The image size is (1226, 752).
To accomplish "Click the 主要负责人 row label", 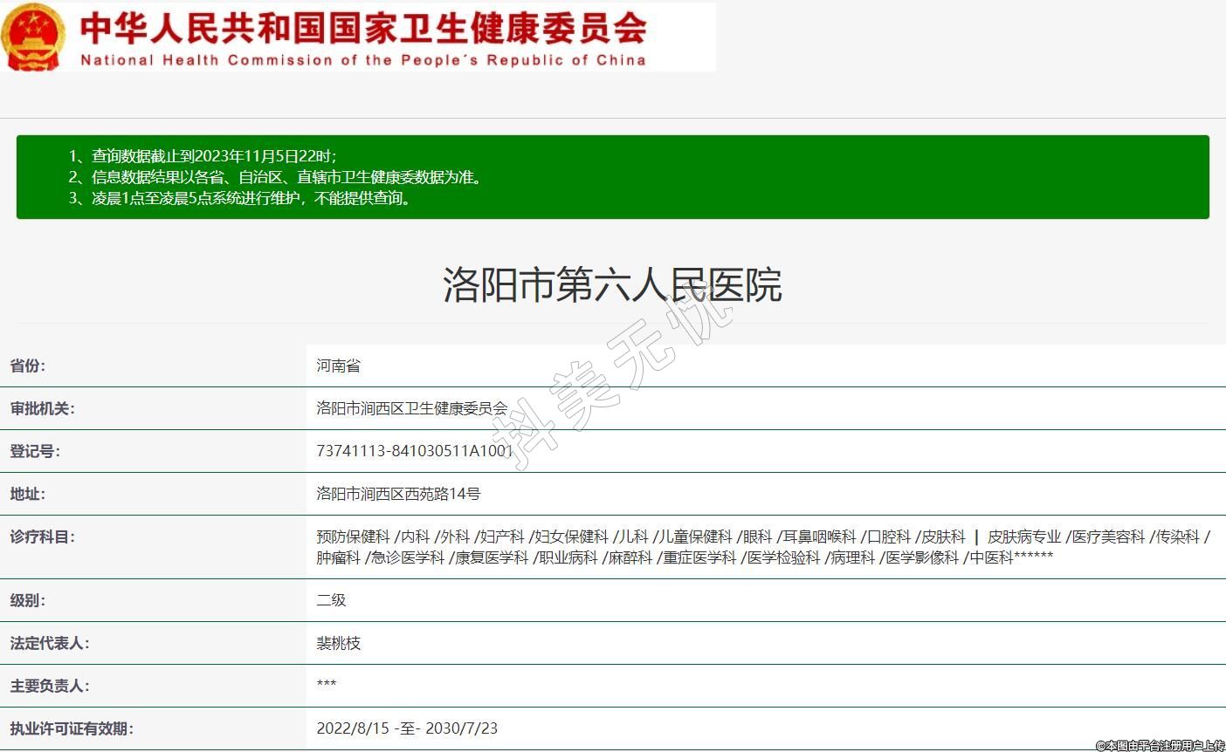I will click(x=49, y=686).
